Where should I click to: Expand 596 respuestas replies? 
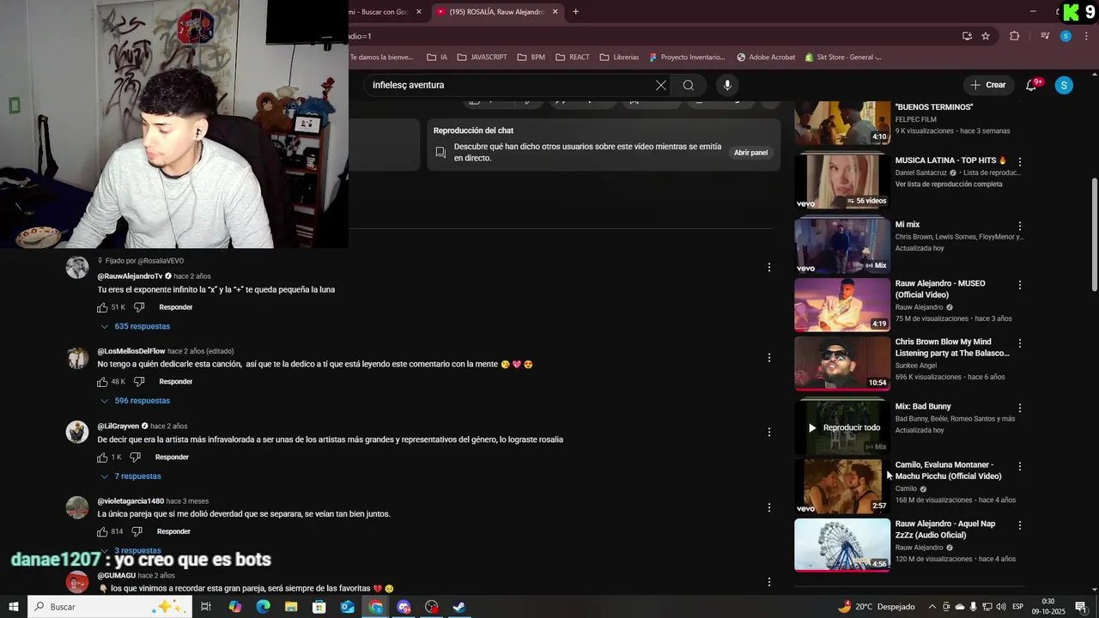136,401
